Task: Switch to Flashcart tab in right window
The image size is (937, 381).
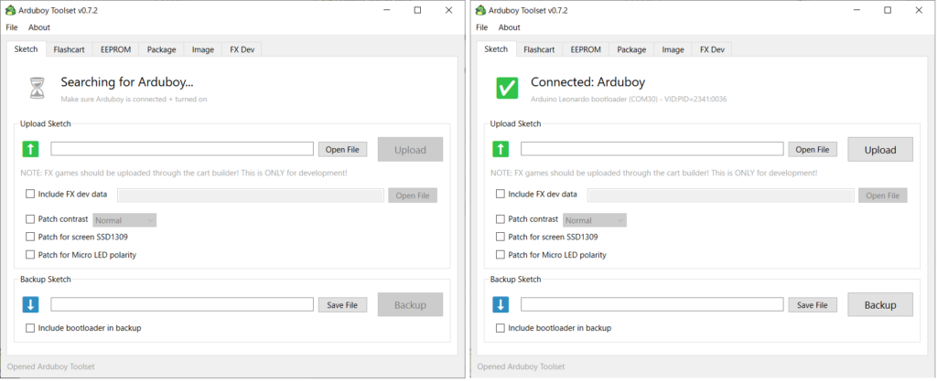Action: pyautogui.click(x=539, y=49)
